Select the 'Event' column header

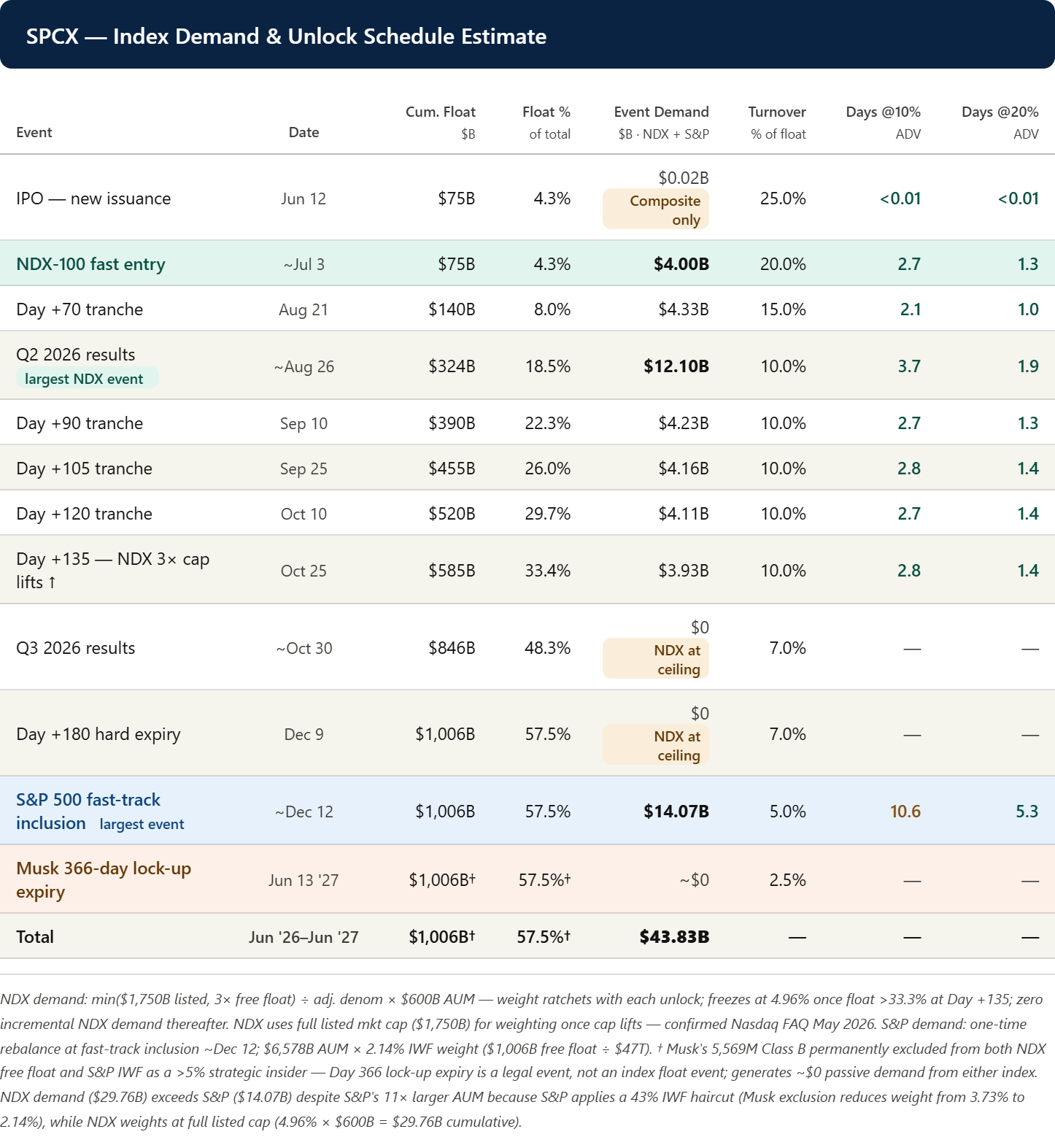34,132
